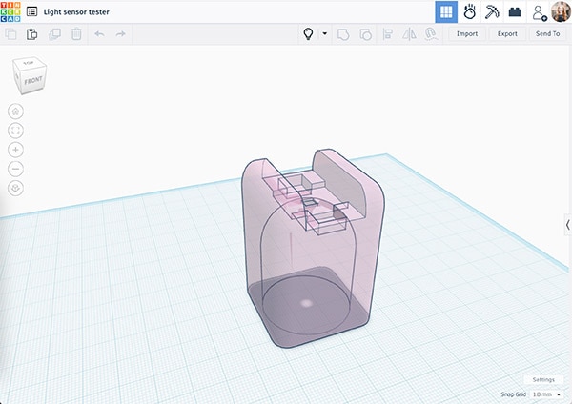Toggle show all lightbulb visibility
The image size is (572, 404).
[308, 34]
